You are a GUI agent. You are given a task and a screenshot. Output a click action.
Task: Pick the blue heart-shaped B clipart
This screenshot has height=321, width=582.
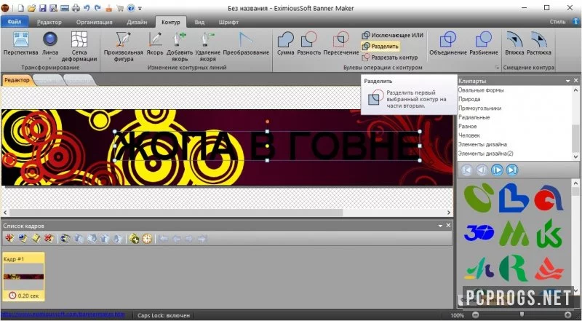click(x=514, y=198)
